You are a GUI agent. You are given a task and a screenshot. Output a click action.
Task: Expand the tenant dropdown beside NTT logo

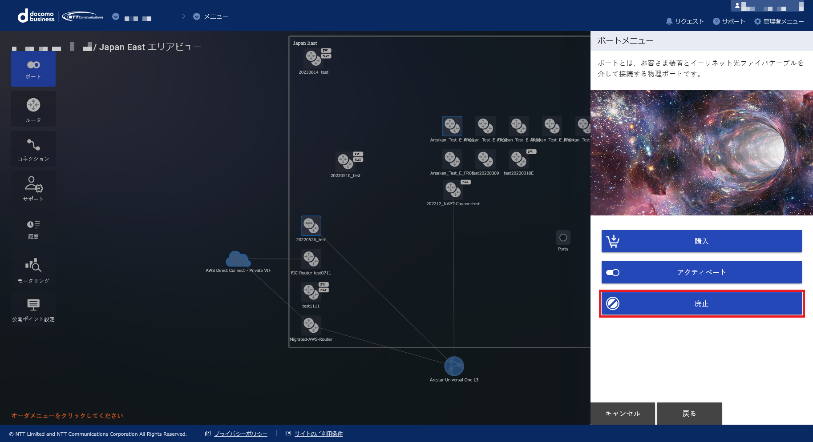pos(116,16)
